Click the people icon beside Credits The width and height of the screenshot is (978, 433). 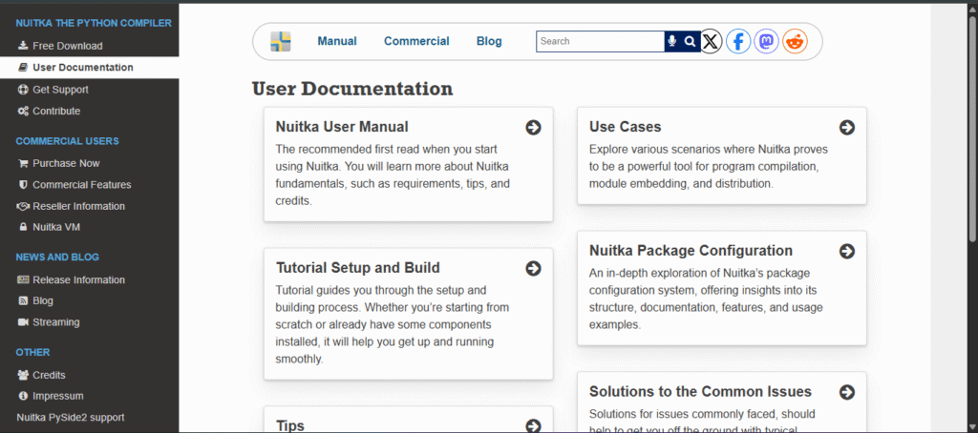(23, 375)
